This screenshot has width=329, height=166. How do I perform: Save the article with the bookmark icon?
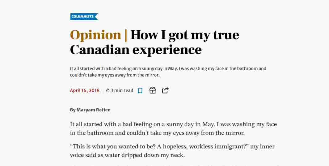pyautogui.click(x=140, y=90)
